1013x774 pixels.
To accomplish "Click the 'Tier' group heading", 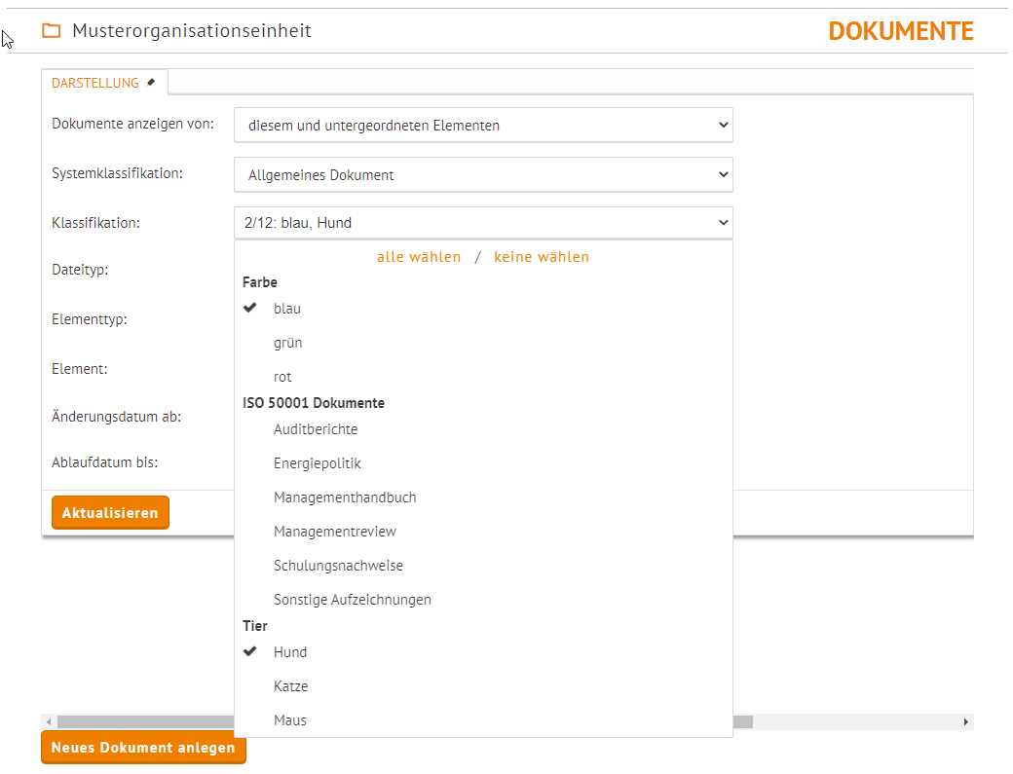I will pyautogui.click(x=254, y=625).
